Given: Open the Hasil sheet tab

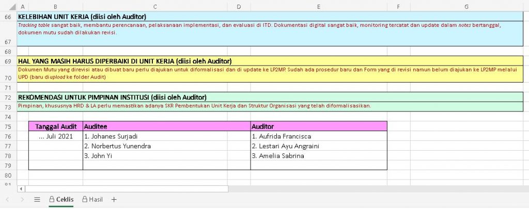Looking at the screenshot, I should coord(92,199).
